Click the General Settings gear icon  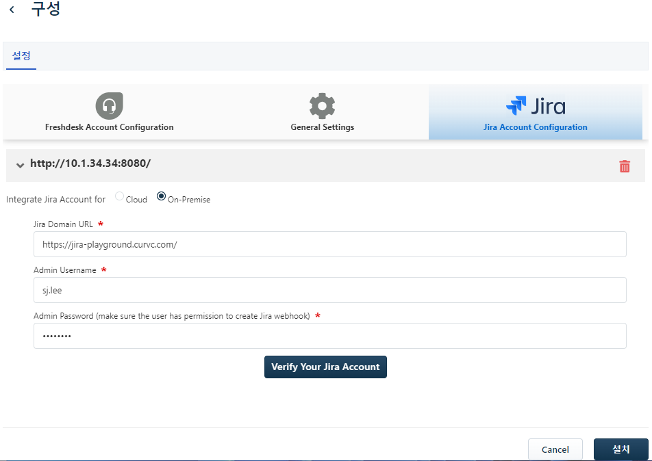323,106
